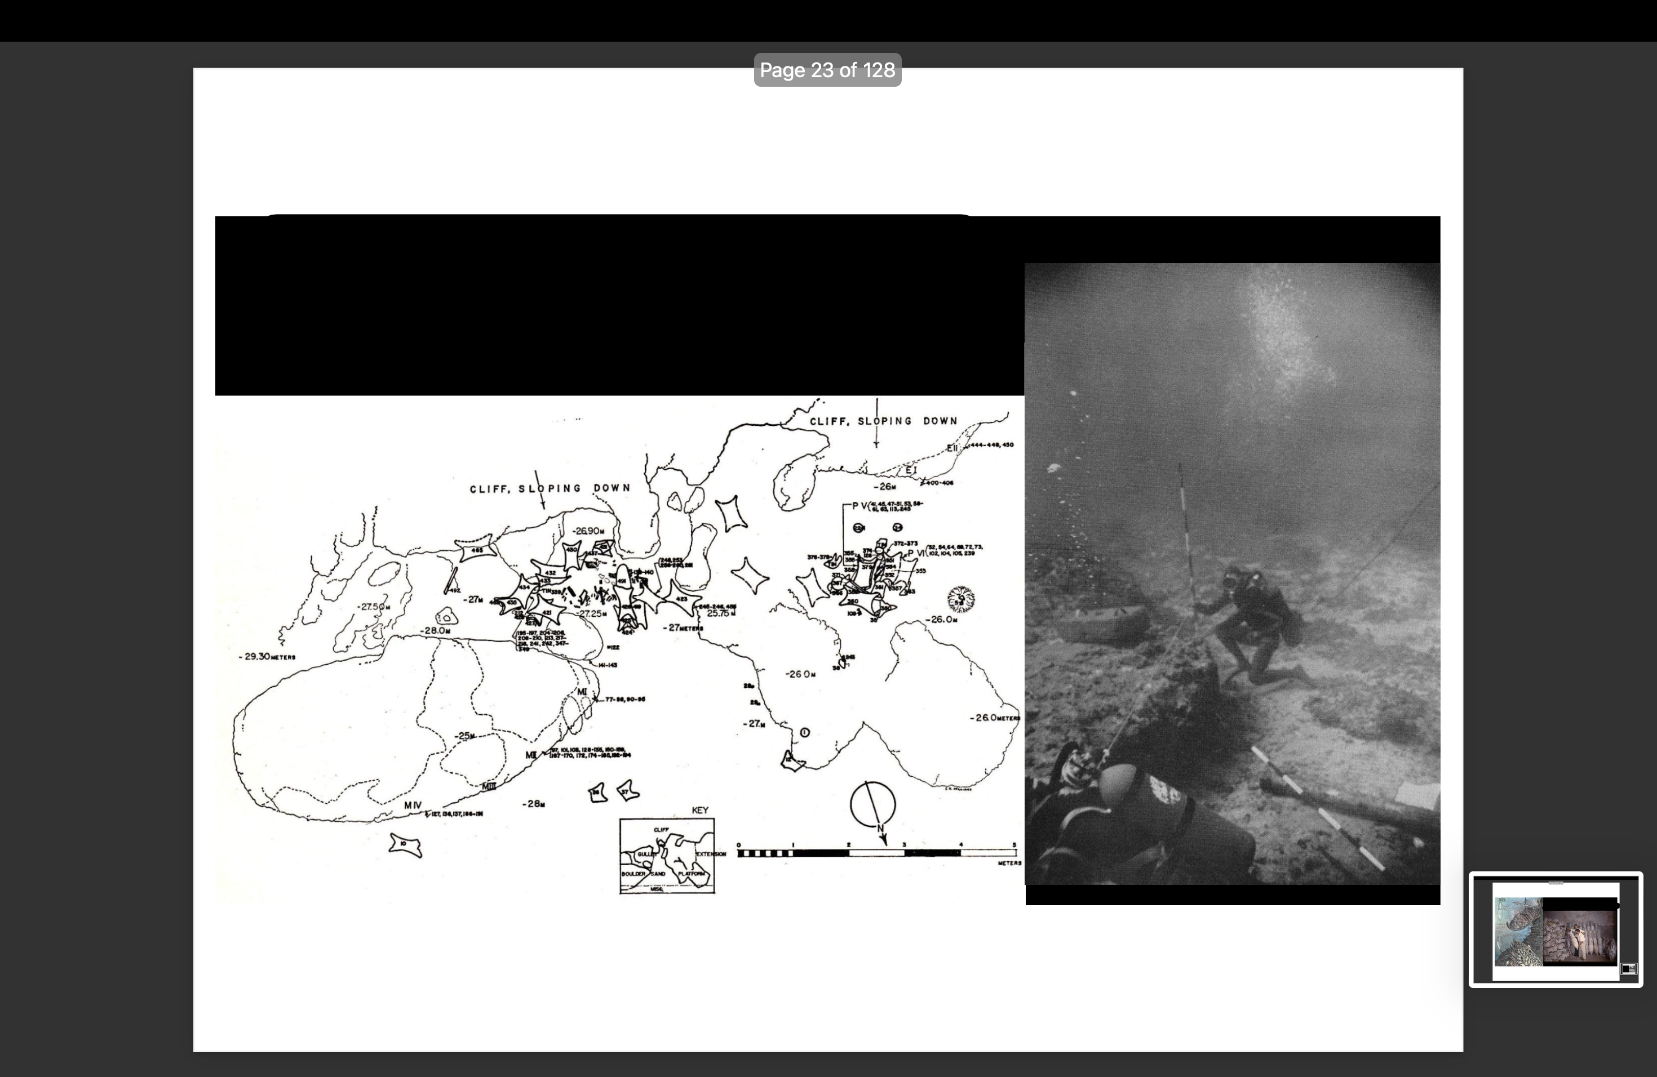Click the left CLIFF, SLOPING DOWN label

click(x=550, y=488)
